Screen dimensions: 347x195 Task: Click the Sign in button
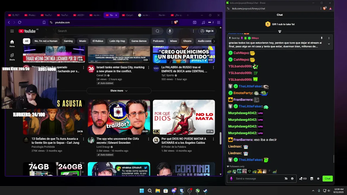coord(207,31)
